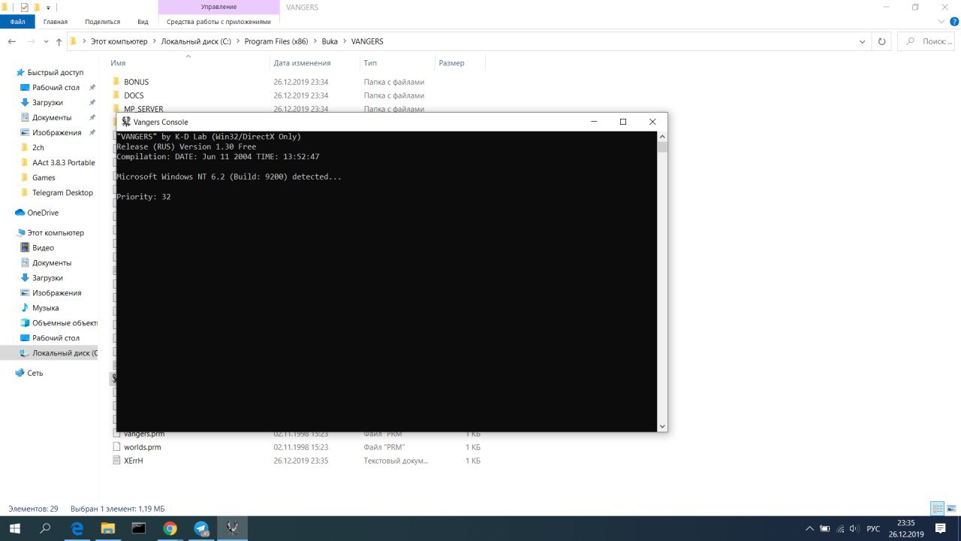Click Vangers Console vertical scrollbar
Screen dimensions: 961x541
click(662, 282)
